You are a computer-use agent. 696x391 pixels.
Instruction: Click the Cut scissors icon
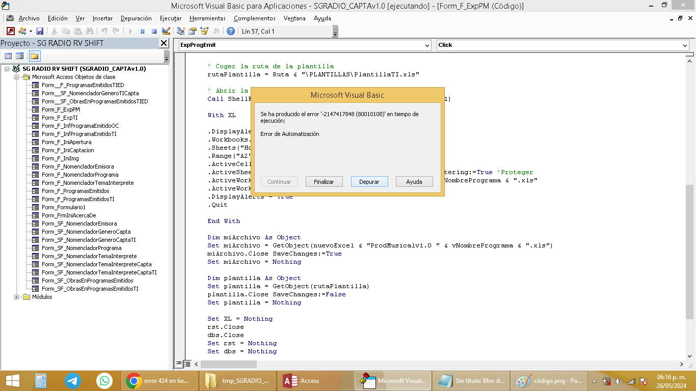[54, 31]
